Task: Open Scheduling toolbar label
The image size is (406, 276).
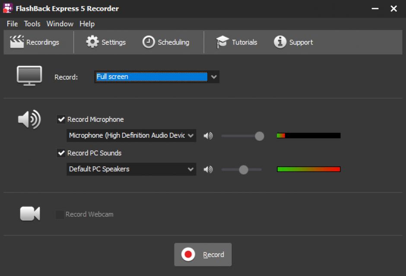Action: tap(174, 42)
